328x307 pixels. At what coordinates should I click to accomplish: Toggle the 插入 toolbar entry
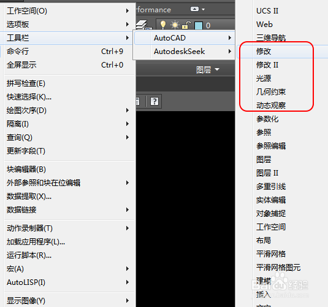264,295
